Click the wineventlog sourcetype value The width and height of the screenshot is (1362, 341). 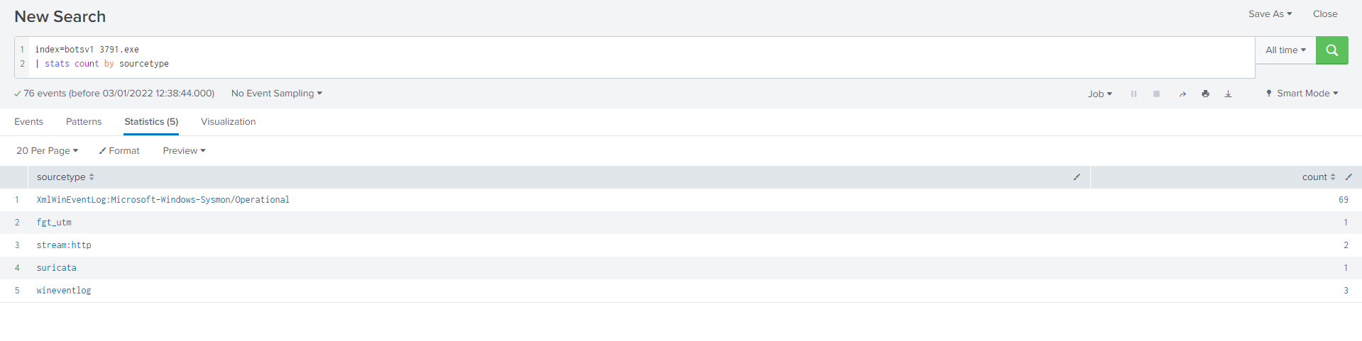pos(64,291)
